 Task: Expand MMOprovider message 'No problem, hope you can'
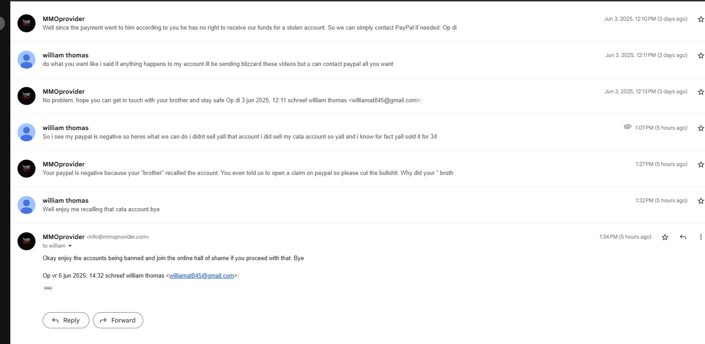click(232, 100)
